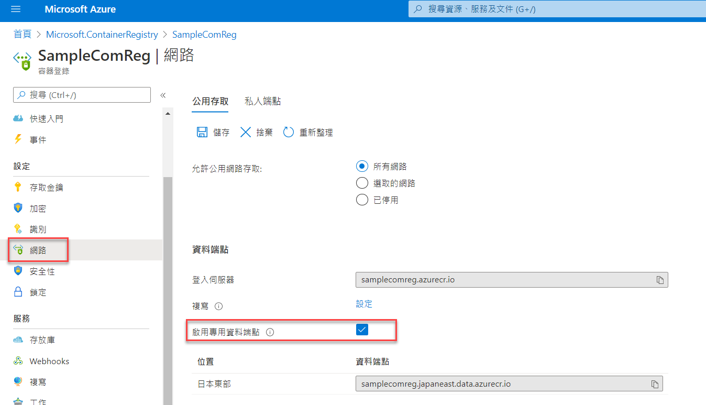The width and height of the screenshot is (706, 405).
Task: Go to 首頁 breadcrumb
Action: point(23,35)
